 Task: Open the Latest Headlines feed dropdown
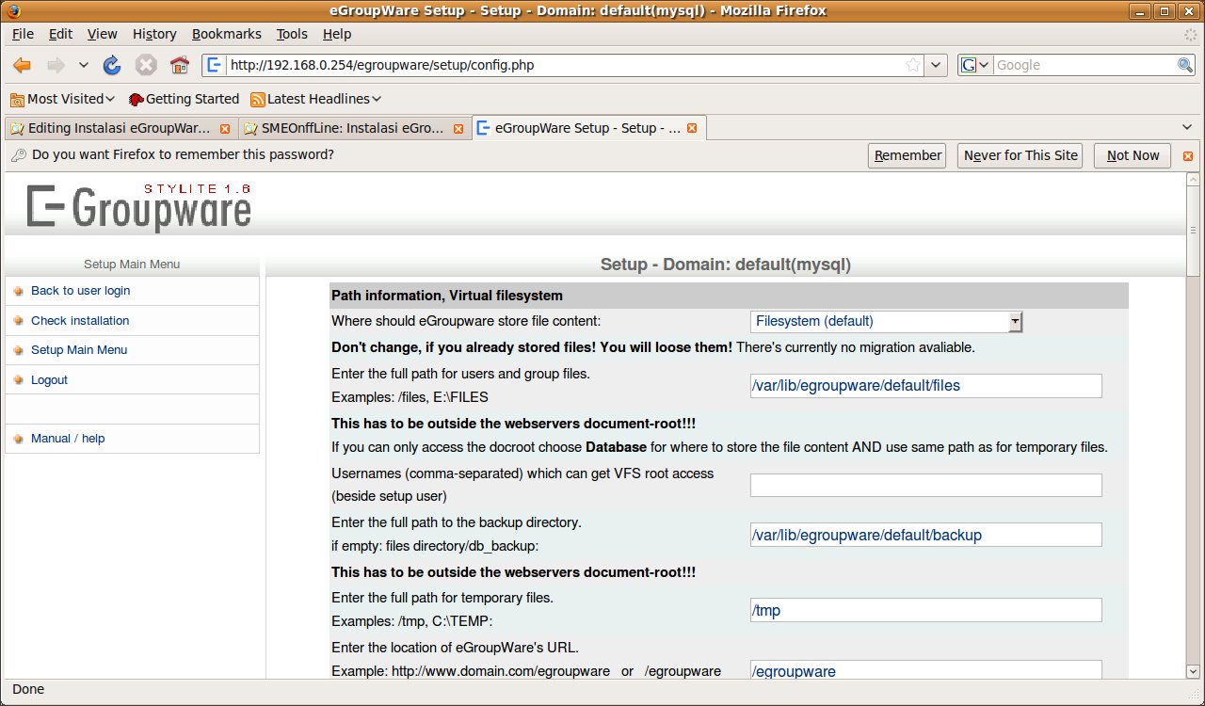click(316, 99)
